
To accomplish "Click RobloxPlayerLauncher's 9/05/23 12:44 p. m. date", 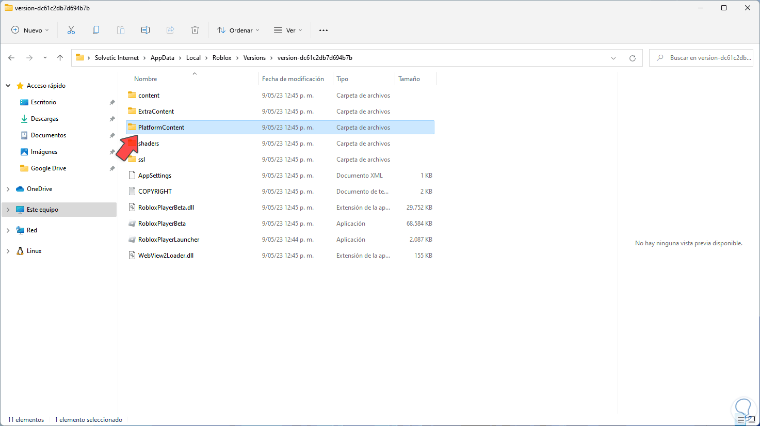I will tap(288, 240).
